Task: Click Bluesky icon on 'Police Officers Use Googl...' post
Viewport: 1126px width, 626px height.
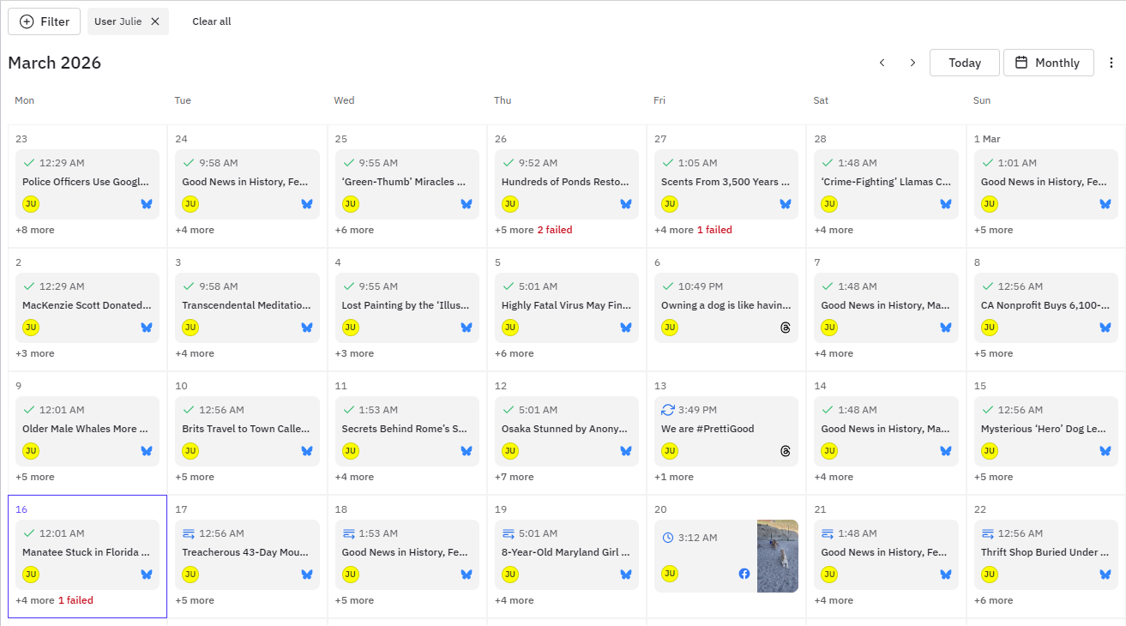Action: (x=147, y=204)
